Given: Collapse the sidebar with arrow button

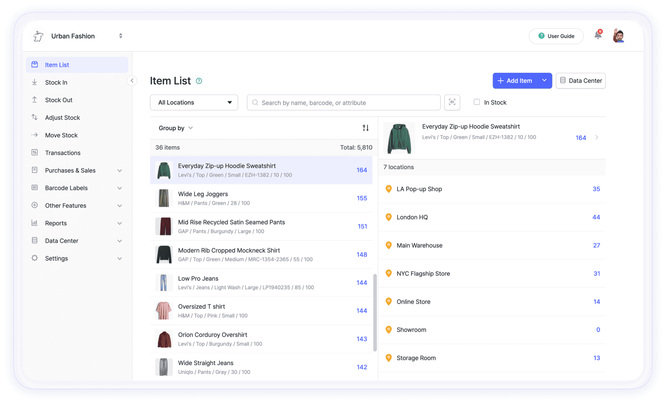Looking at the screenshot, I should pos(132,81).
